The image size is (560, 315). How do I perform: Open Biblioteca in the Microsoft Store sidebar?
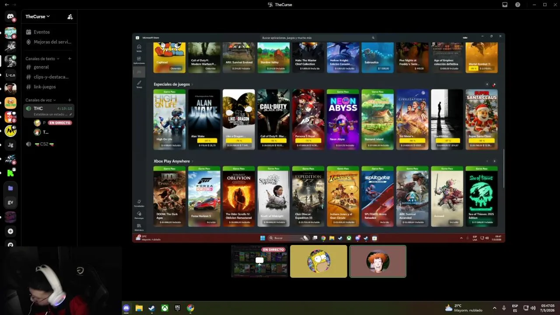point(139,227)
